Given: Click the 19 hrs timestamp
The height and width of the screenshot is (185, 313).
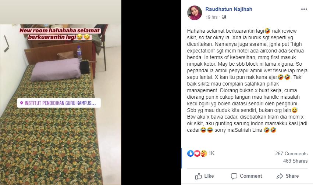Looking at the screenshot, I should [x=211, y=17].
